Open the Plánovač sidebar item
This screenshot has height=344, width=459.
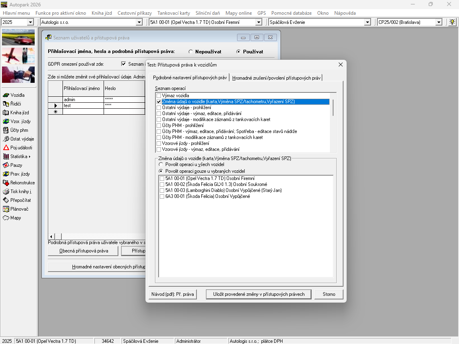point(6,209)
